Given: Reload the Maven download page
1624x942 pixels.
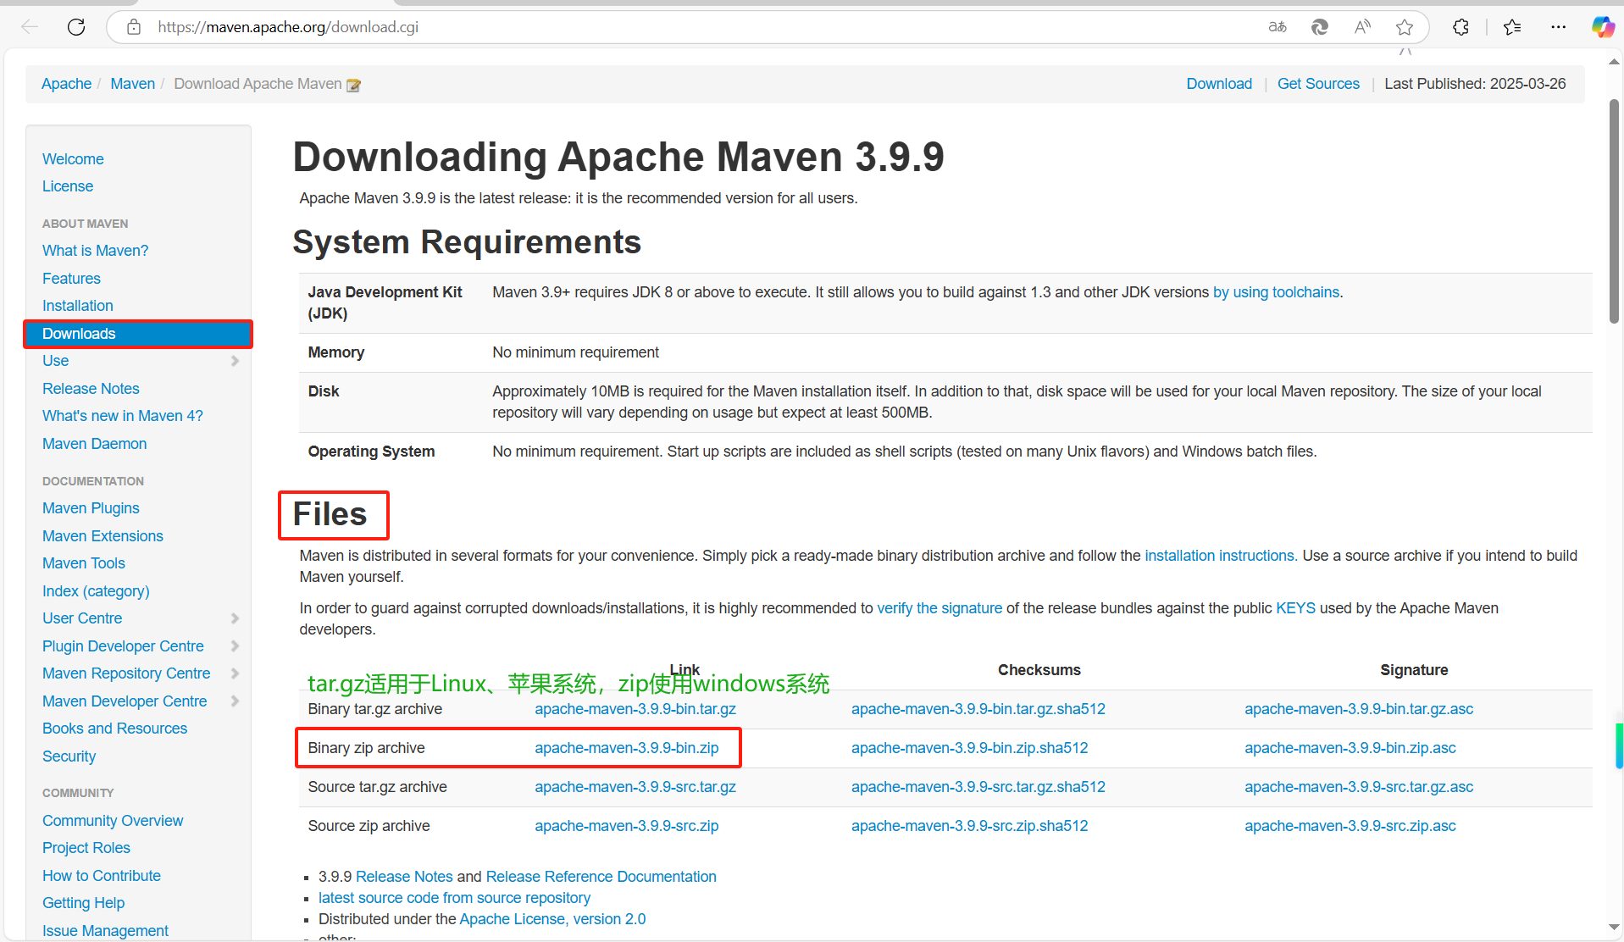Looking at the screenshot, I should point(75,26).
